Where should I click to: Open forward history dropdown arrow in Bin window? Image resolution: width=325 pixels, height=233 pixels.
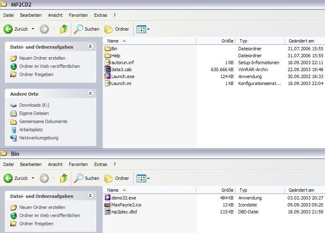[x=54, y=178]
